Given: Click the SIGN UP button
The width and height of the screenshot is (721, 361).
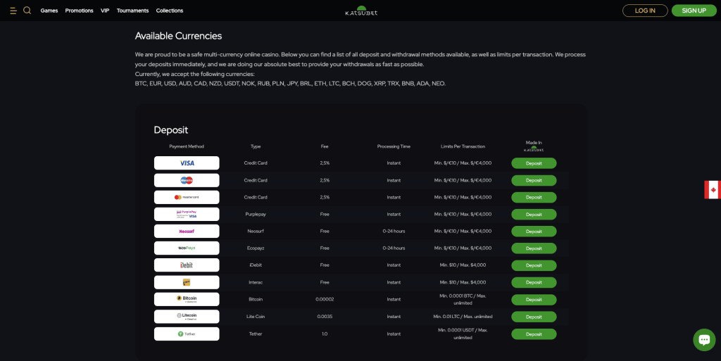Looking at the screenshot, I should point(694,11).
